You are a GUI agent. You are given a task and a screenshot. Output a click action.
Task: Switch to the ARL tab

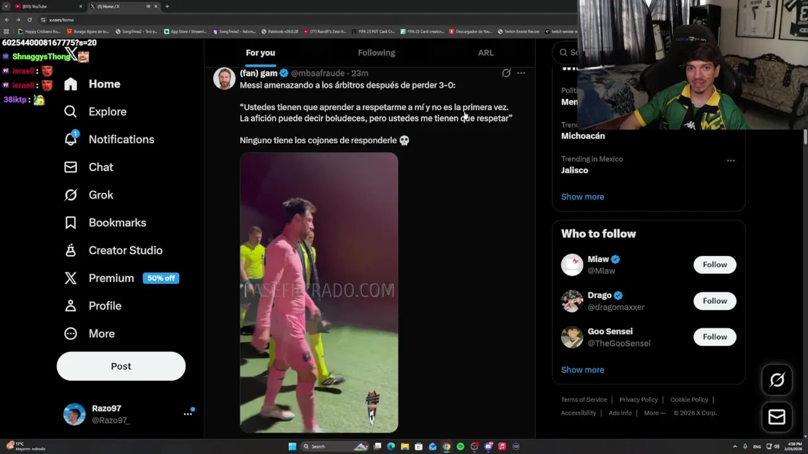[x=485, y=53]
